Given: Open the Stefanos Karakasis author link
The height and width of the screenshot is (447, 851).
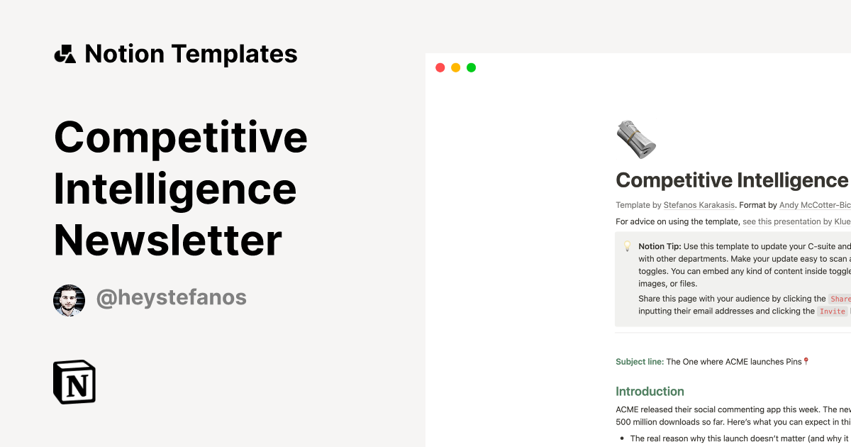Looking at the screenshot, I should (x=699, y=204).
